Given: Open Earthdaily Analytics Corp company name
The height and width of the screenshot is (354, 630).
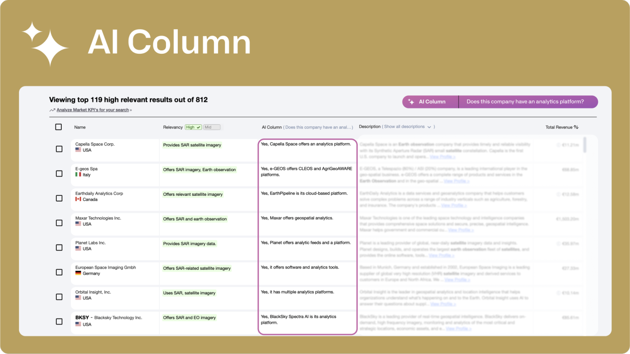Looking at the screenshot, I should pos(99,194).
